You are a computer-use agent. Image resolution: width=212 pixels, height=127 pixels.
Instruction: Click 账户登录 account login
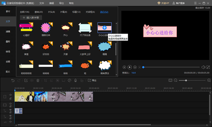[179, 3]
